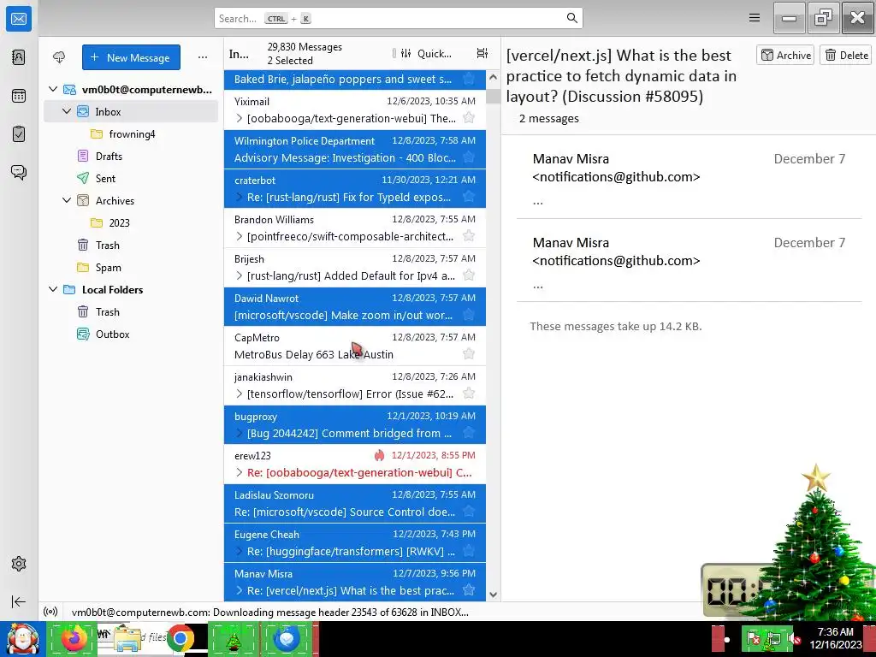Open Settings gear in spaces bar
This screenshot has height=657, width=876.
click(19, 564)
